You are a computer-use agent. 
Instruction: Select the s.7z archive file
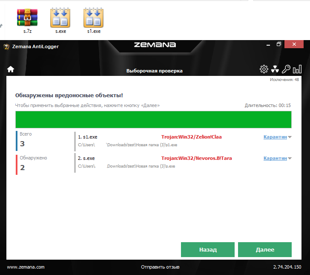point(27,20)
